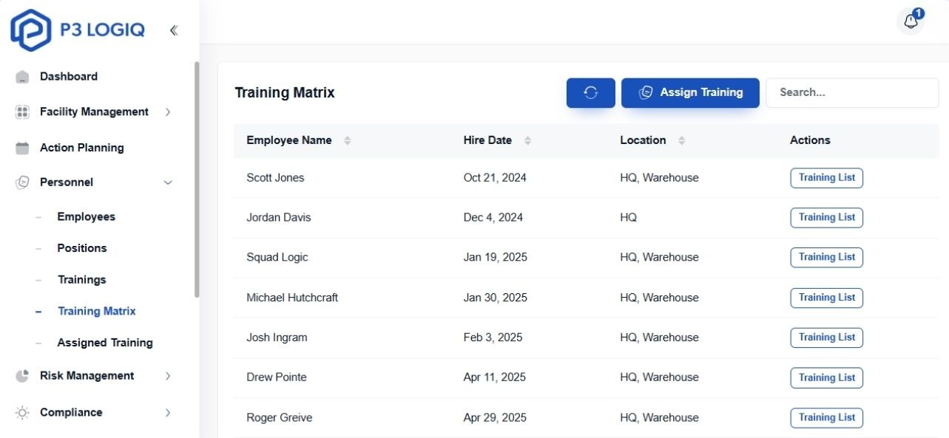The image size is (949, 438).
Task: Open Action Planning menu item
Action: (82, 148)
